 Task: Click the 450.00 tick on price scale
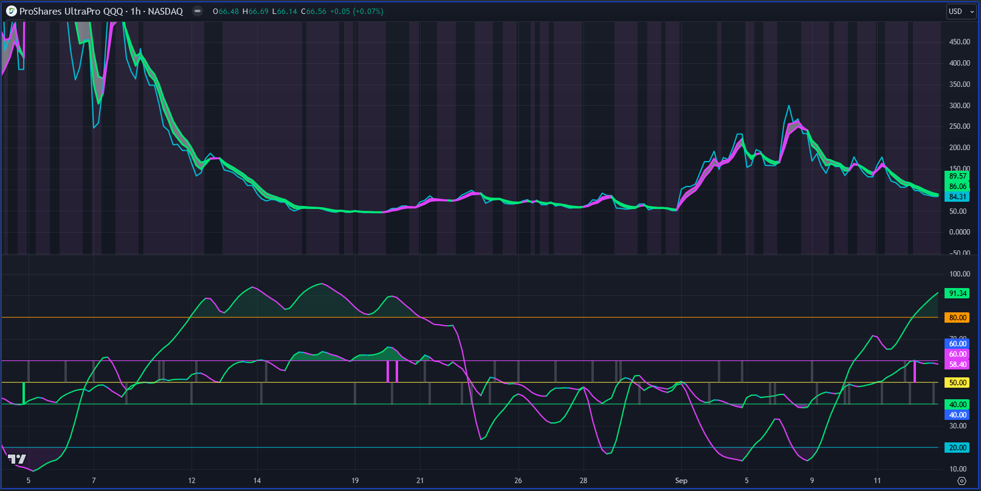[959, 42]
